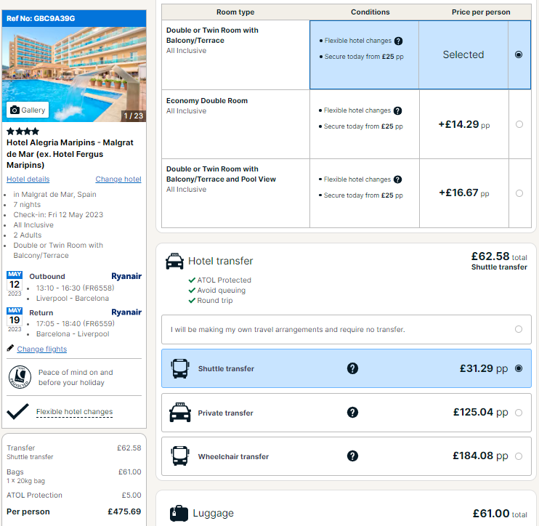
Task: Click the May 12 outbound date calendar icon
Action: [15, 284]
